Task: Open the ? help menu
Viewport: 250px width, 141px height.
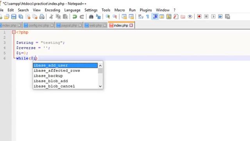Action: click(175, 10)
